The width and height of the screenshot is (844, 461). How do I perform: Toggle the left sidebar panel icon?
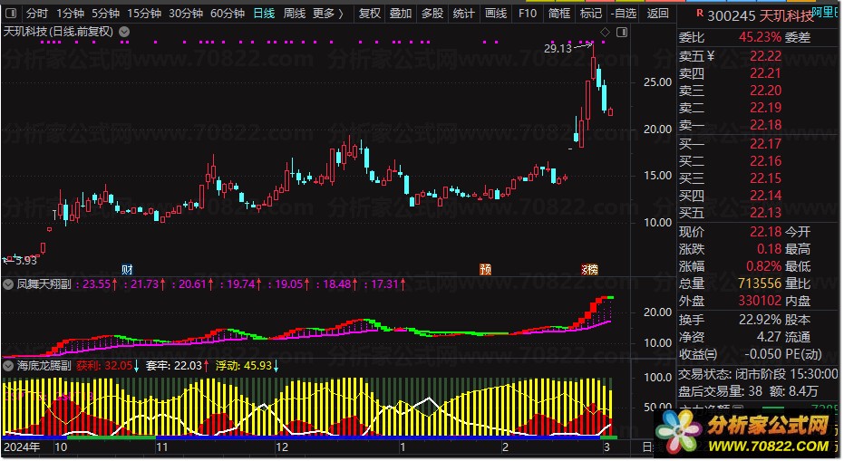tap(10, 13)
